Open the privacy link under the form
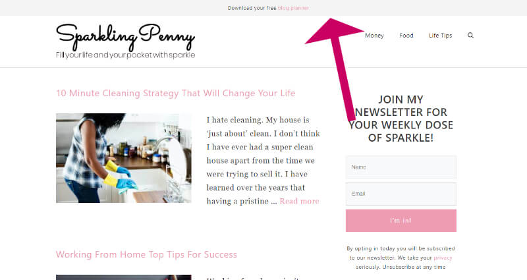 [x=443, y=258]
